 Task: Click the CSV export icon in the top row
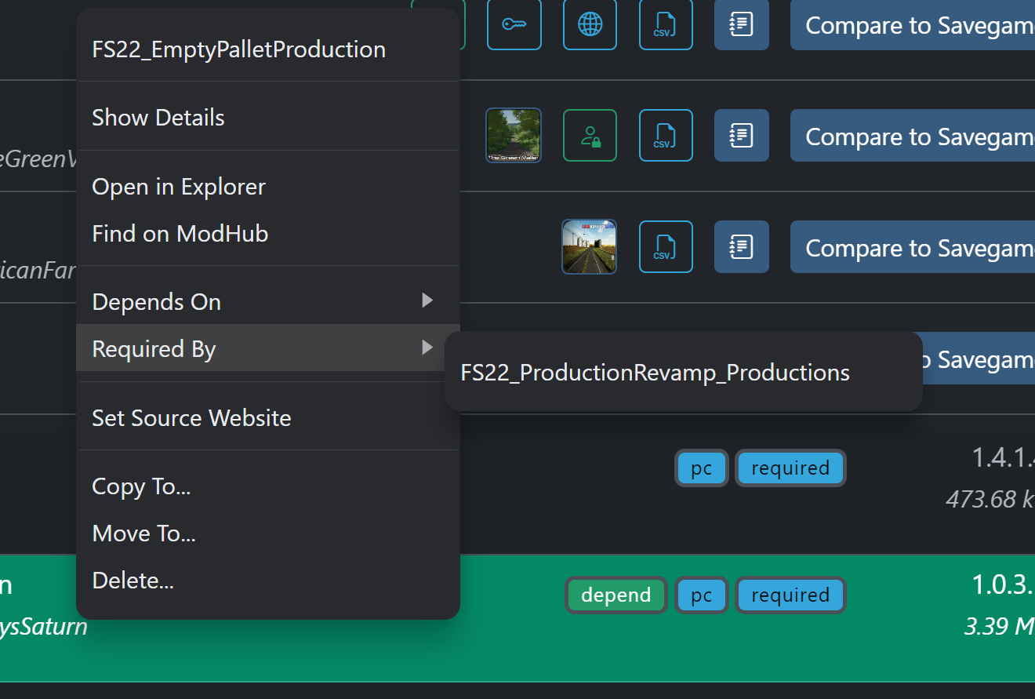tap(666, 25)
